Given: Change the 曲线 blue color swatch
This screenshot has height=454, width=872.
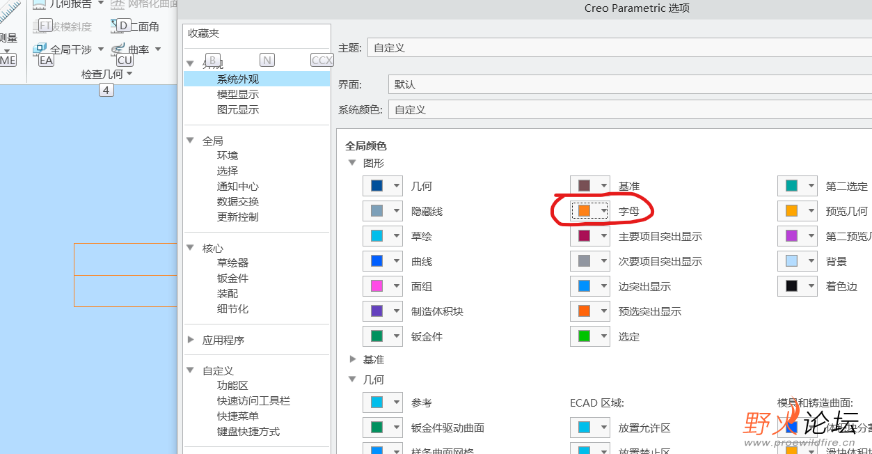Looking at the screenshot, I should click(382, 261).
